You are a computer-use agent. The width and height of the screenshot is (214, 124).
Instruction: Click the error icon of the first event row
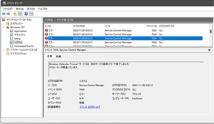tap(46, 30)
